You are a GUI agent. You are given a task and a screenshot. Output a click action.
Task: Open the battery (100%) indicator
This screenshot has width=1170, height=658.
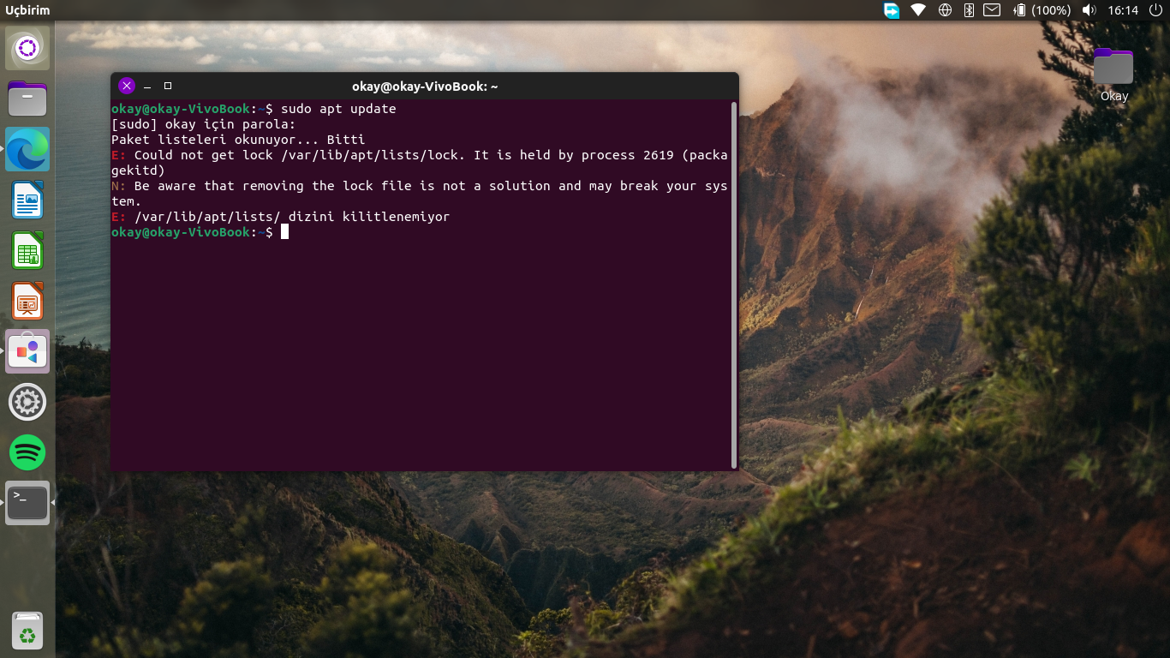1042,10
